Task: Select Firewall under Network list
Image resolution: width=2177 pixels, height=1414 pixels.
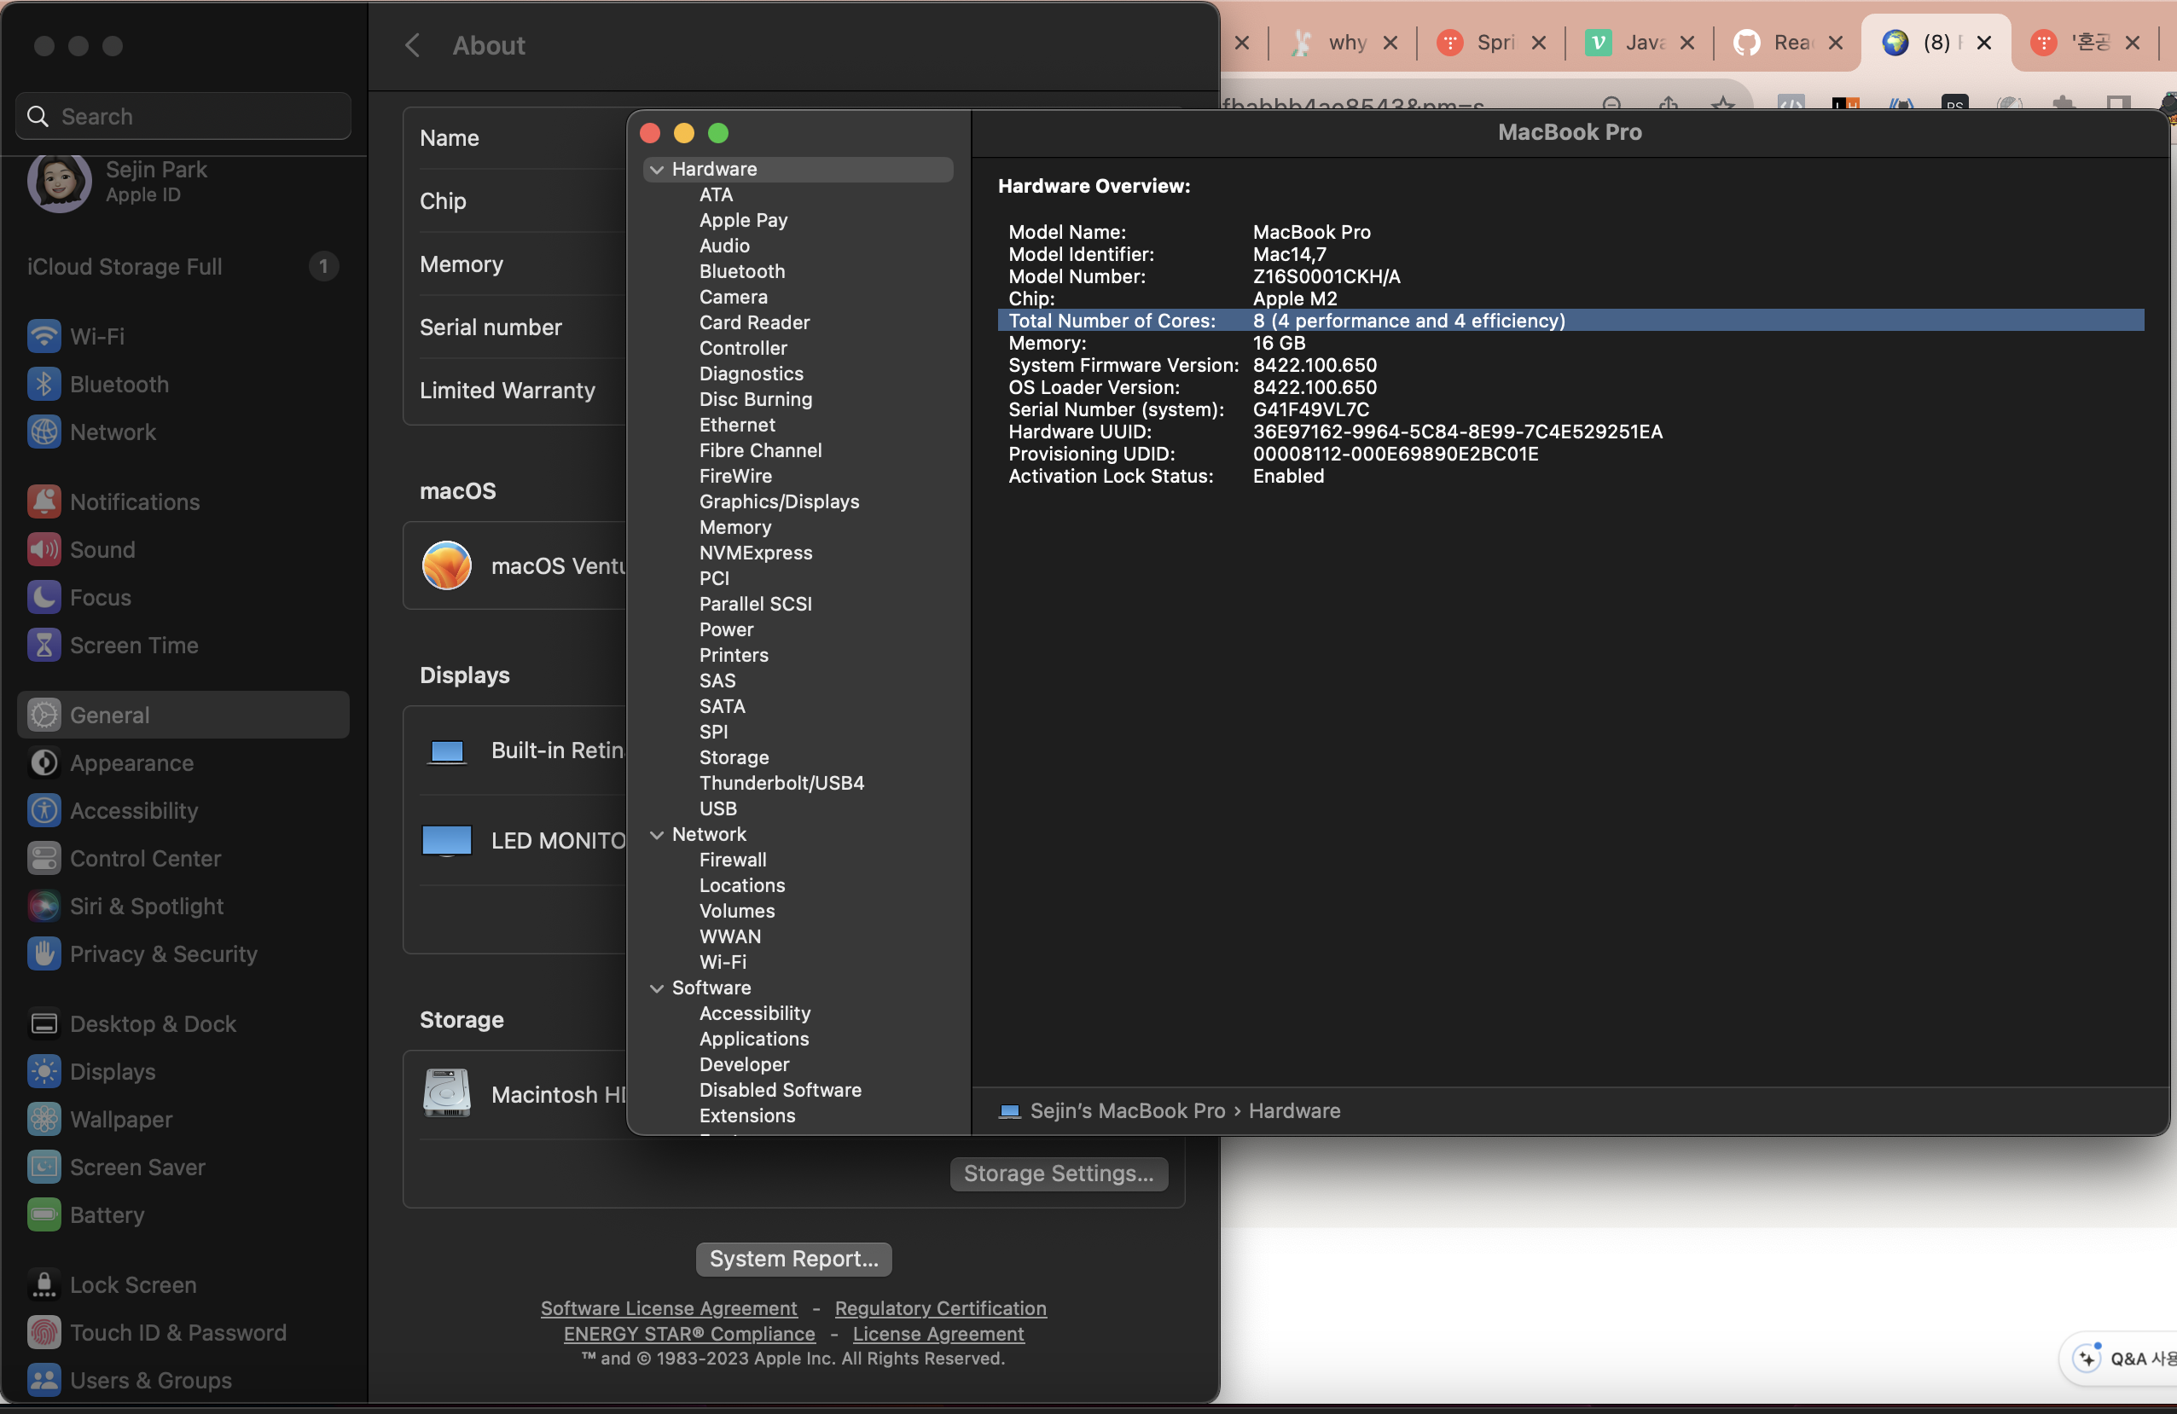Action: pos(733,860)
